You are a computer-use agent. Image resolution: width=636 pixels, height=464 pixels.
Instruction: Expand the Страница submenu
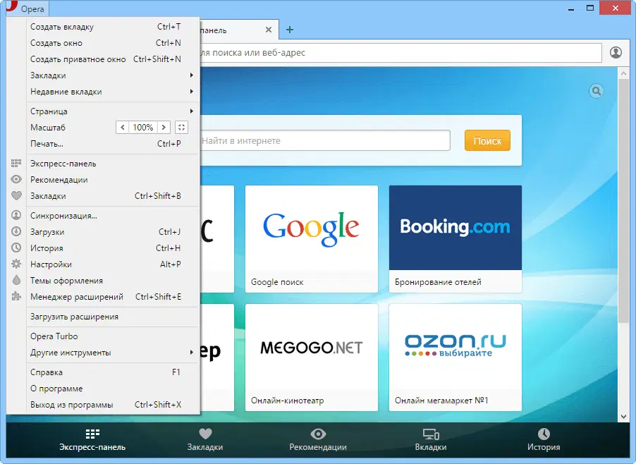click(x=192, y=111)
